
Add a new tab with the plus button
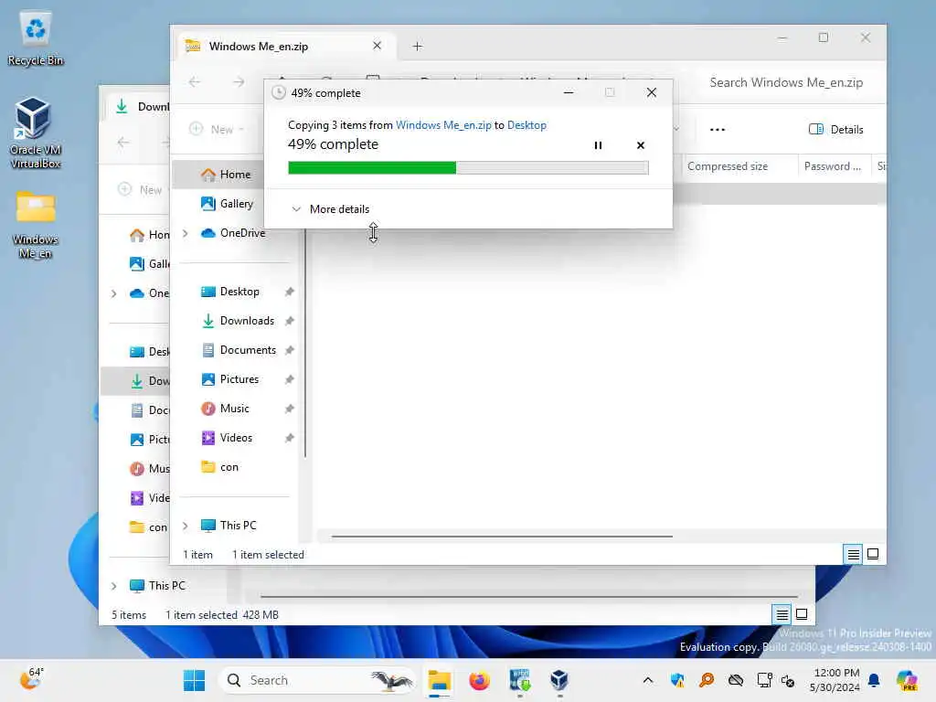(x=417, y=46)
